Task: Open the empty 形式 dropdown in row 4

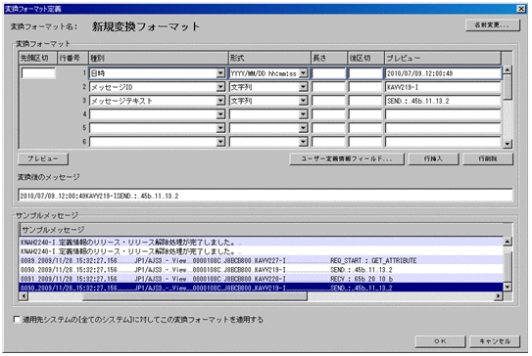Action: 304,114
